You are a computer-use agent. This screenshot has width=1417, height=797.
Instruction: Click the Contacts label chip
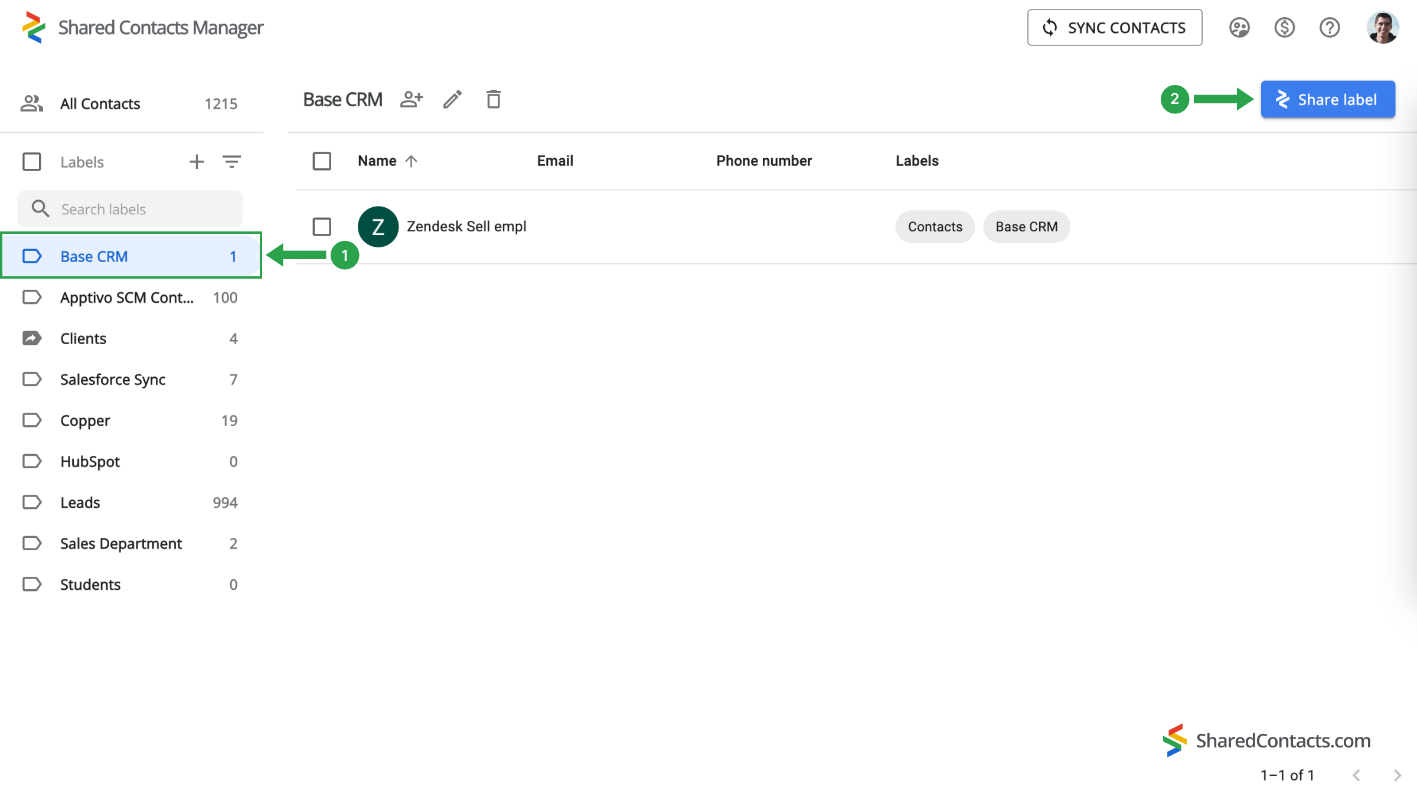tap(935, 227)
